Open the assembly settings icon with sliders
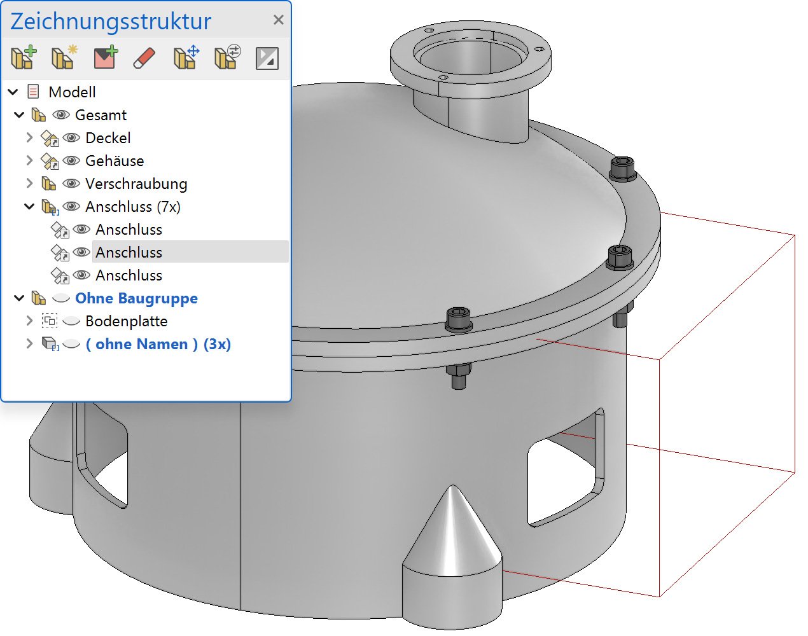Screen dimensions: 808x636 (227, 58)
